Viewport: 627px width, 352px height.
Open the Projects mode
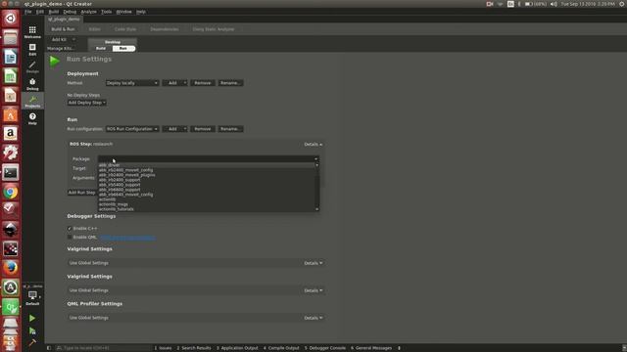(32, 102)
